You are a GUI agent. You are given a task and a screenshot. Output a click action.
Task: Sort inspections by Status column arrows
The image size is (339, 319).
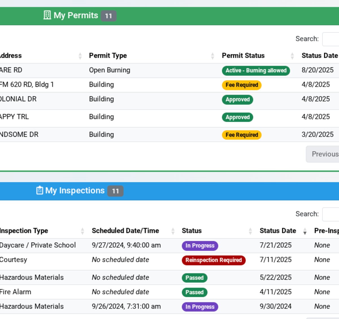coord(250,231)
